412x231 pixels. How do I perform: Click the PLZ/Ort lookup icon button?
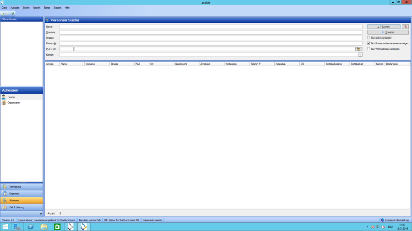click(x=358, y=49)
